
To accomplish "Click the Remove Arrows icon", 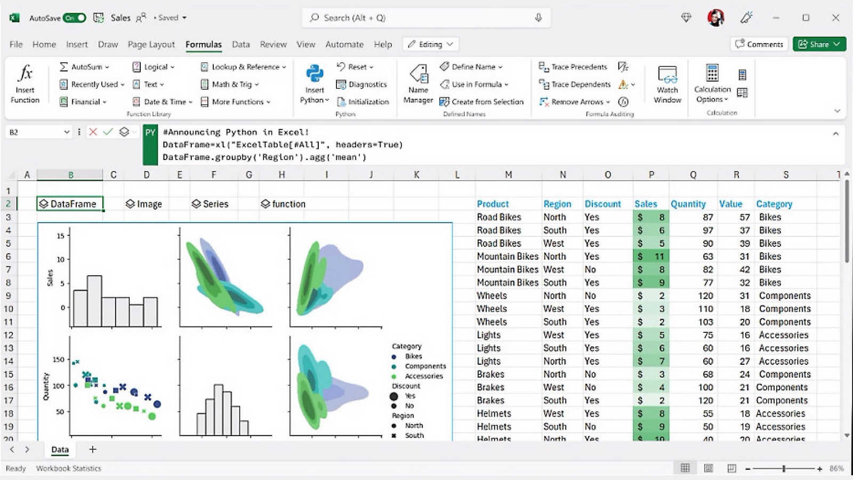I will 544,101.
